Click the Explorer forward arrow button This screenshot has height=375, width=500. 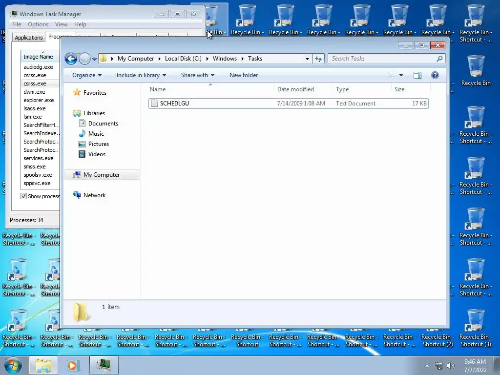tap(84, 59)
